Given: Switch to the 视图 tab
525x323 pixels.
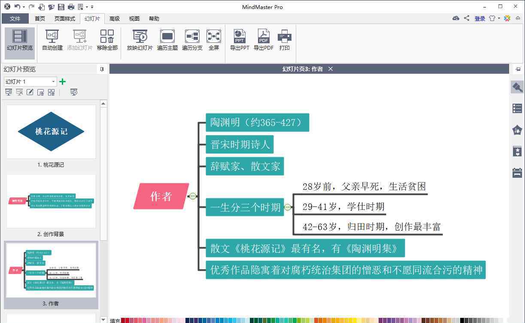Looking at the screenshot, I should (134, 18).
